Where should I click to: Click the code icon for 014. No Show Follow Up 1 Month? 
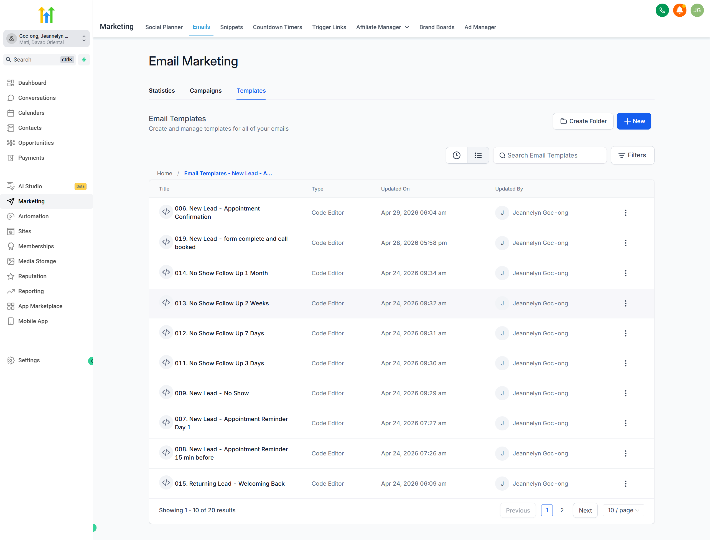pos(166,273)
